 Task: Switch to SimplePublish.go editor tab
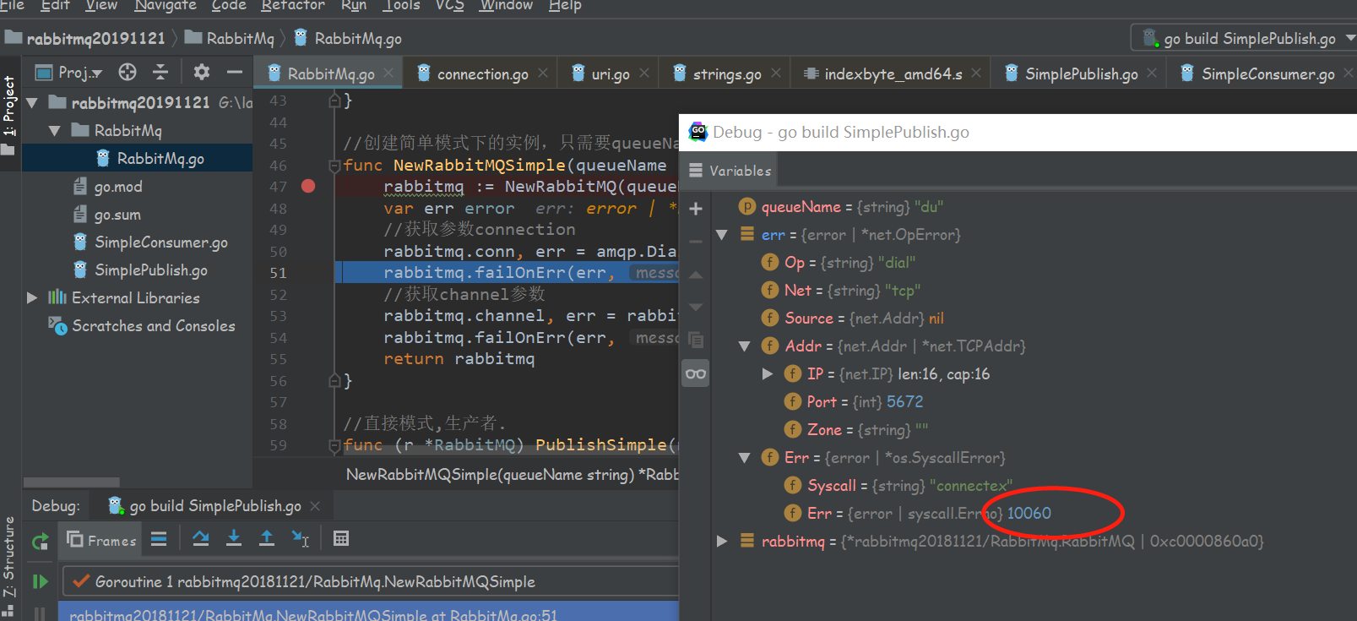1081,74
